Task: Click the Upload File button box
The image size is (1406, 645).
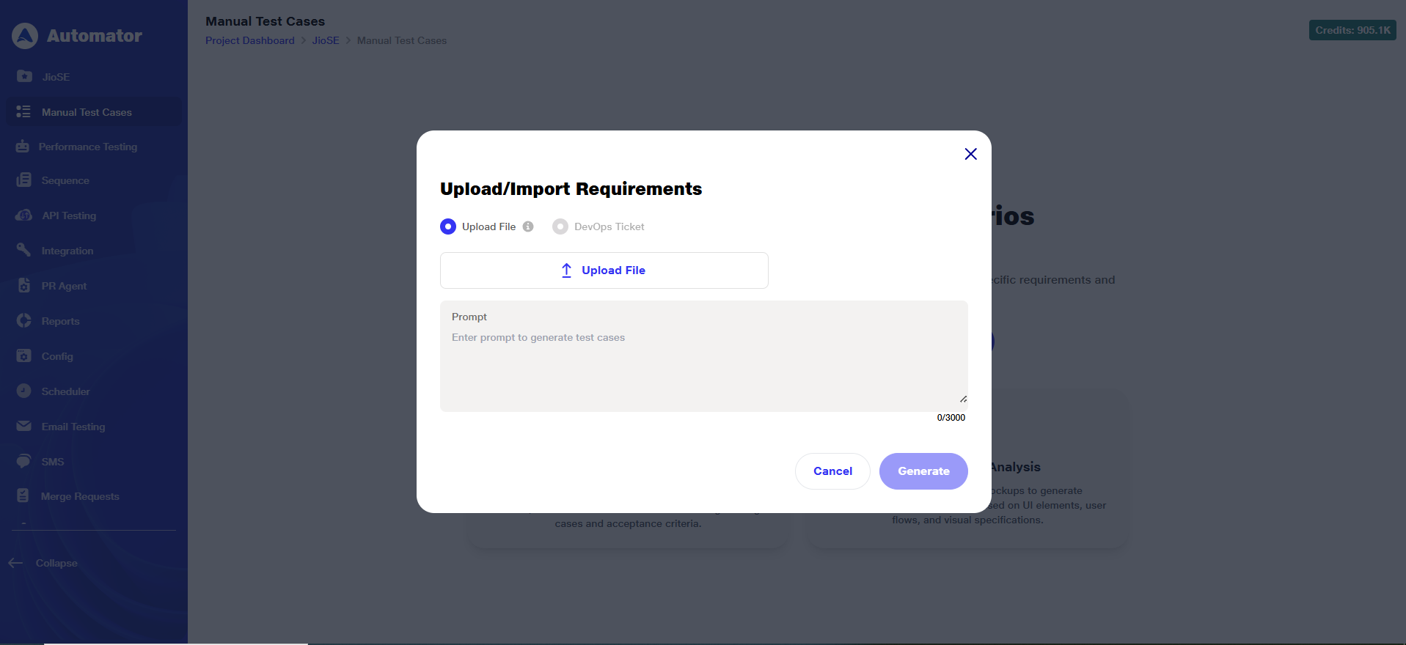Action: point(604,270)
